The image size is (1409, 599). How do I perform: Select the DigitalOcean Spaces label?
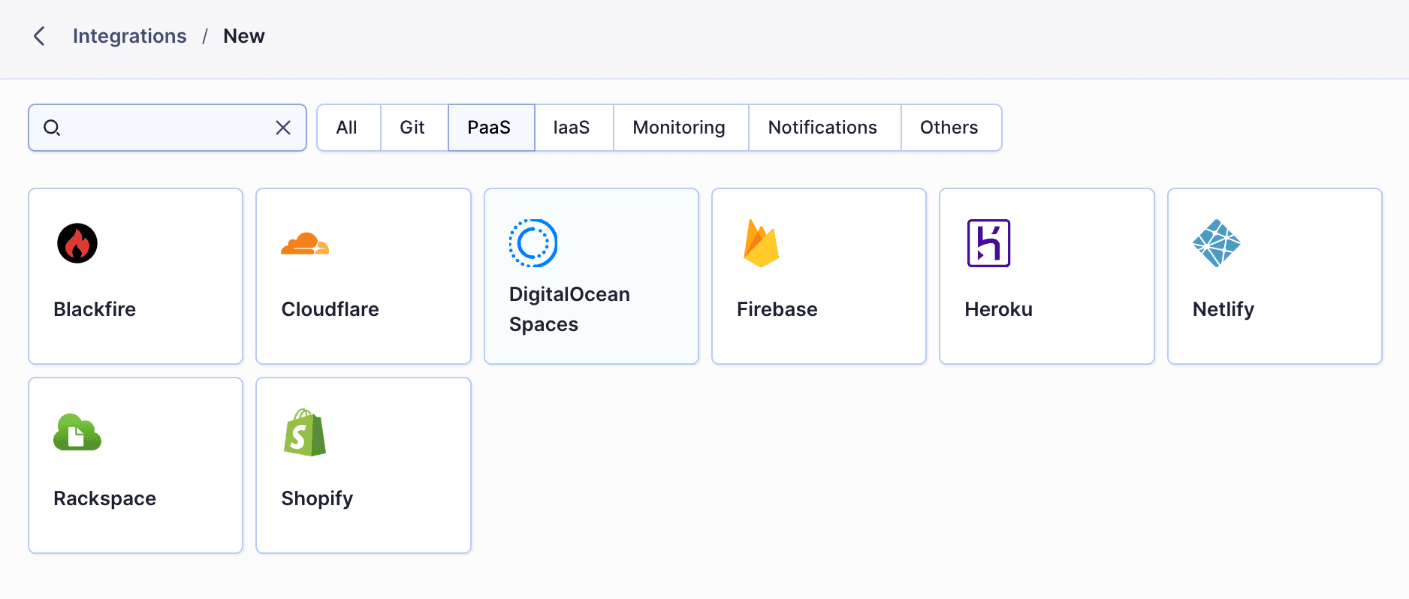click(569, 309)
